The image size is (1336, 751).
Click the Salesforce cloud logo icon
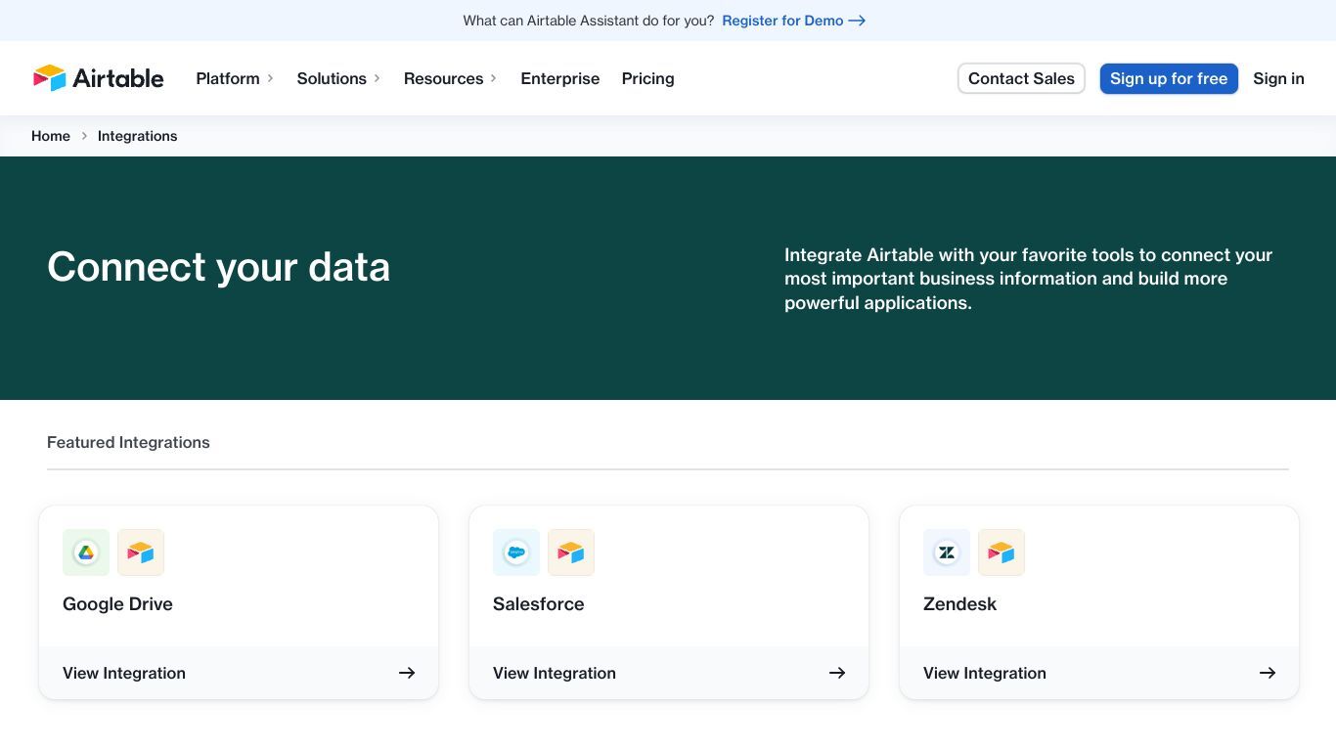coord(516,552)
